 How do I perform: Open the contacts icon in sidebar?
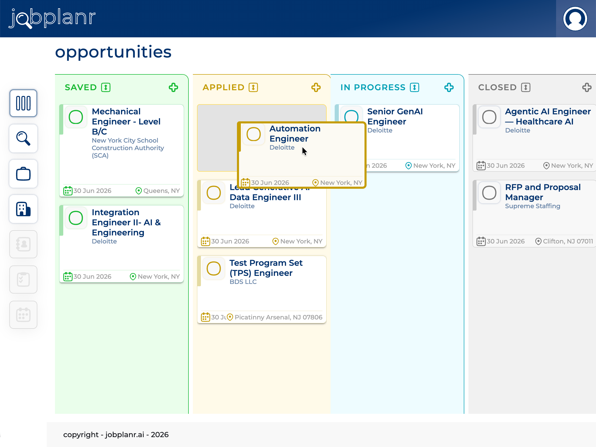click(x=23, y=245)
